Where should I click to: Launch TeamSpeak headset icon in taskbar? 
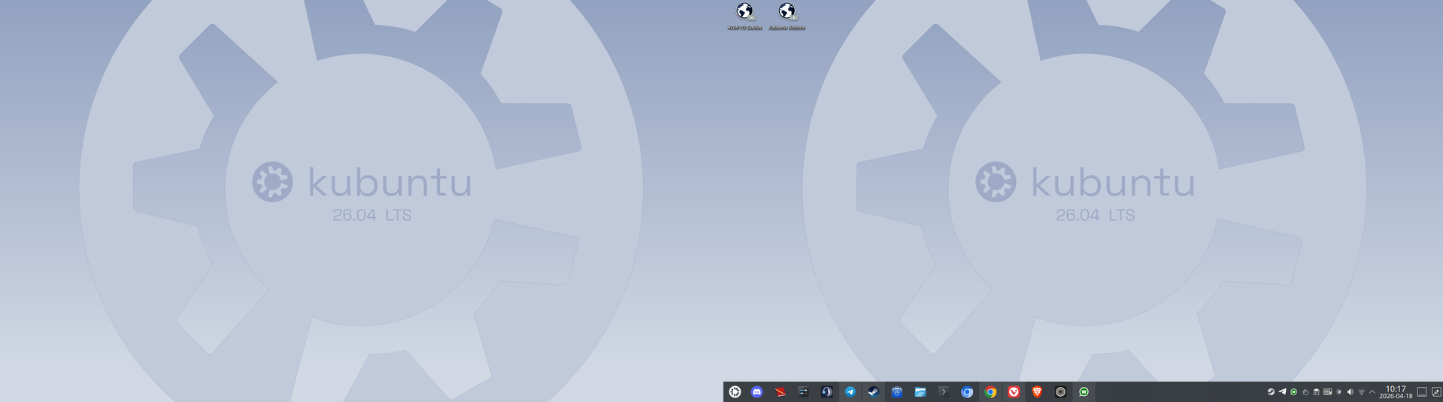826,391
